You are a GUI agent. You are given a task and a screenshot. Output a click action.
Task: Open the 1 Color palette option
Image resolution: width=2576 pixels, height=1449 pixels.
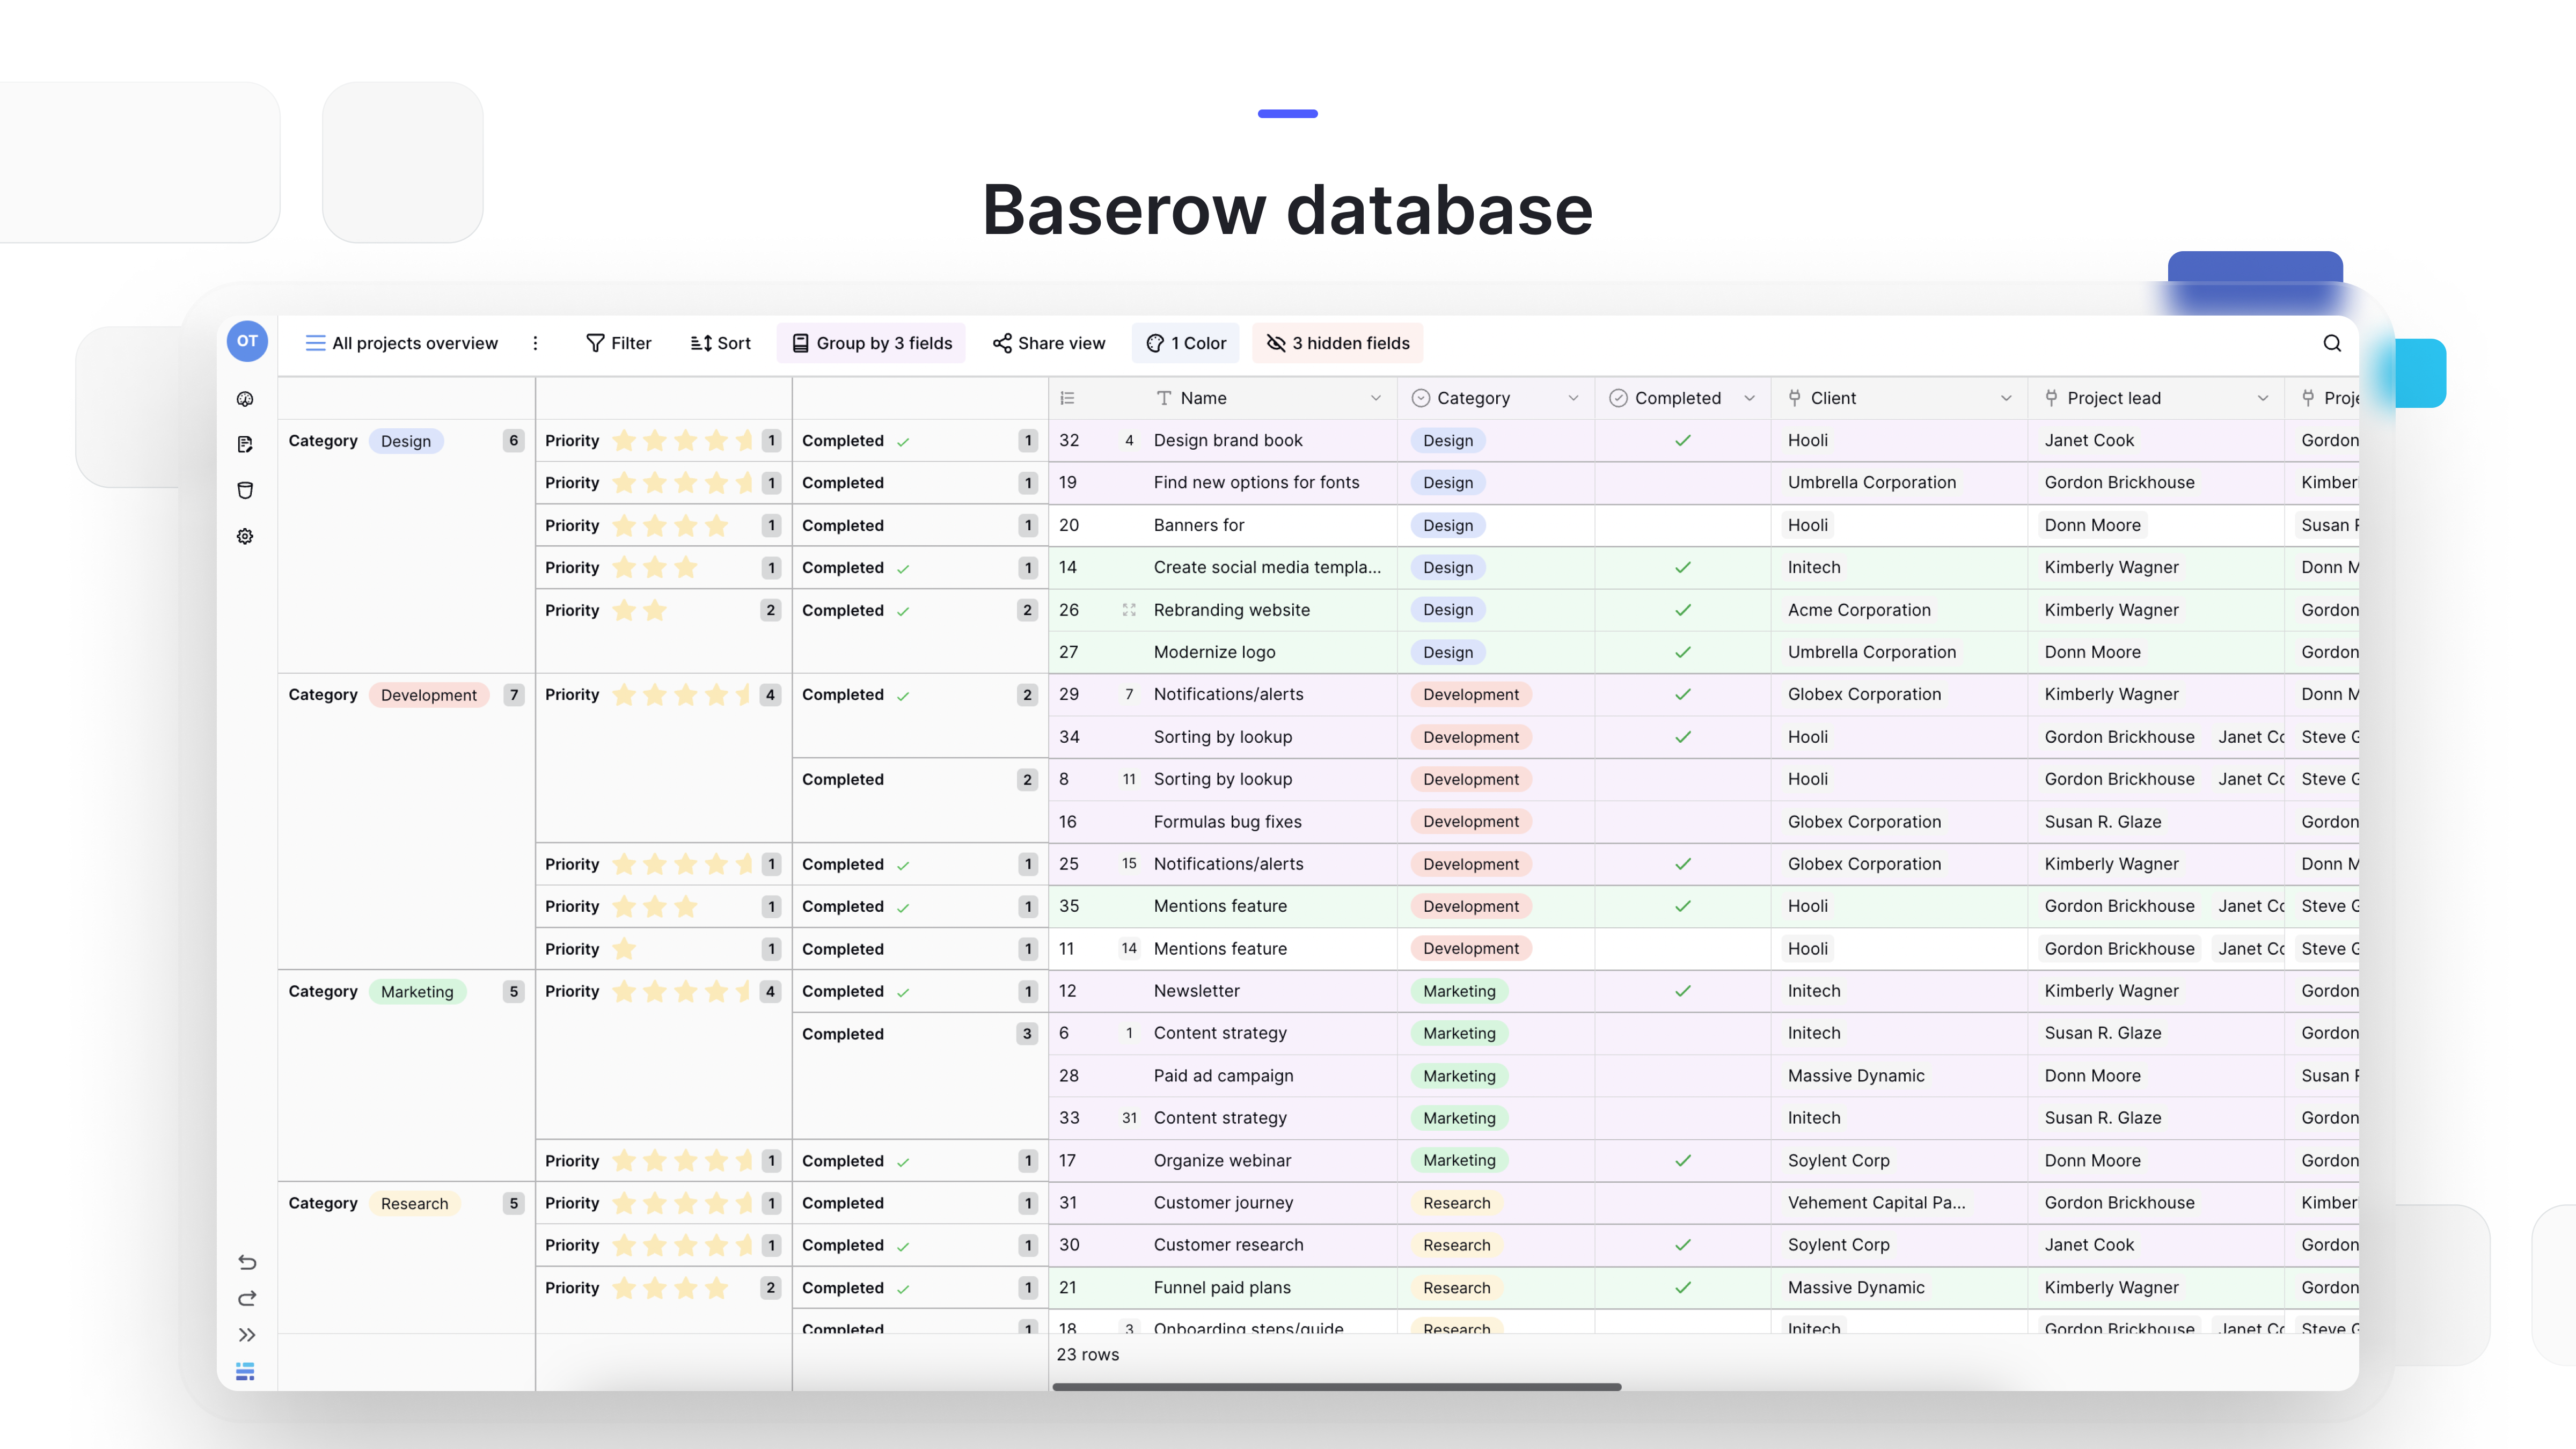click(1186, 343)
